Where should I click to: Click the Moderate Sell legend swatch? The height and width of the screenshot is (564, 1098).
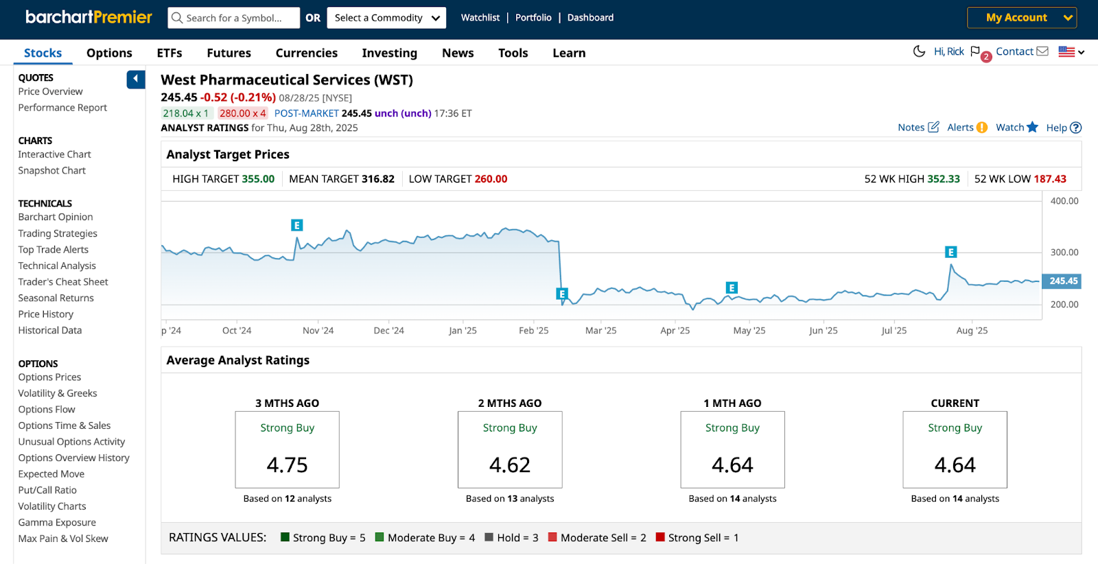pyautogui.click(x=552, y=537)
